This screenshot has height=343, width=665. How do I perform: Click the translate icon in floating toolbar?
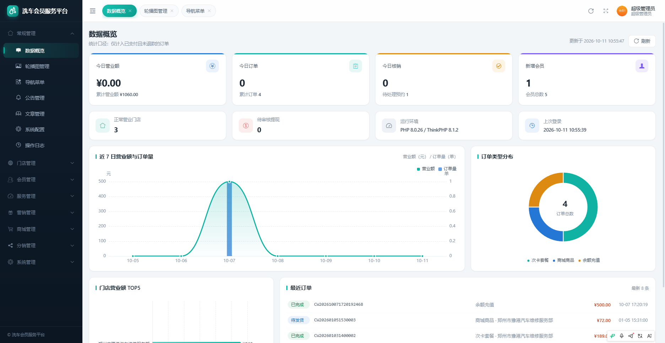640,336
